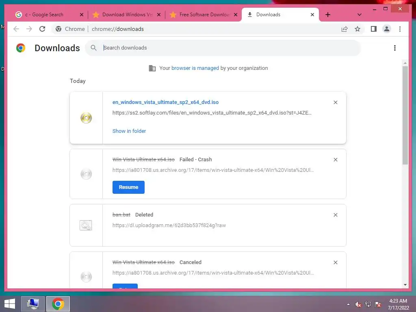Click the search magnifier icon in downloads
The image size is (416, 312).
click(x=94, y=48)
